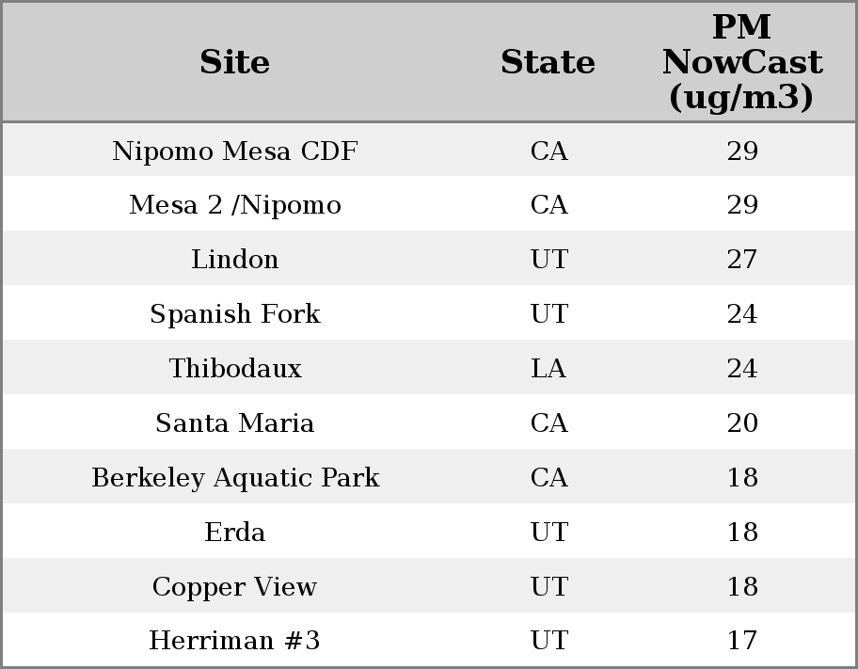This screenshot has height=669, width=858.
Task: Click Berkeley Aquatic Park site name
Action: pyautogui.click(x=234, y=478)
